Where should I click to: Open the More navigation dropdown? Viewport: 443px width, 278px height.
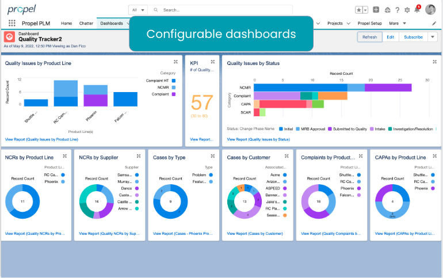397,24
